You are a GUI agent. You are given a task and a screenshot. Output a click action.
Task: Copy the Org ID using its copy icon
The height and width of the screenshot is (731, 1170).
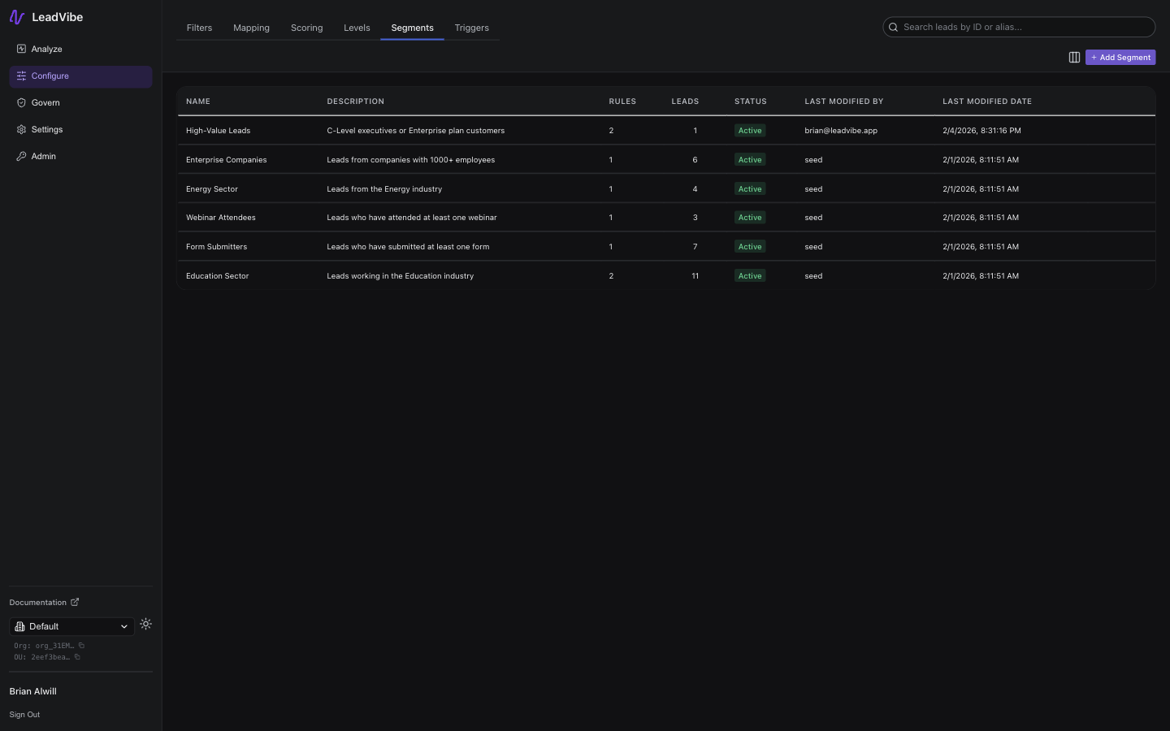81,646
